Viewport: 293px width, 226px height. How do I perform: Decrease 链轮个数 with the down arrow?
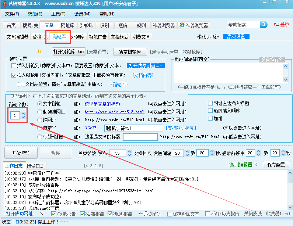click(x=23, y=117)
